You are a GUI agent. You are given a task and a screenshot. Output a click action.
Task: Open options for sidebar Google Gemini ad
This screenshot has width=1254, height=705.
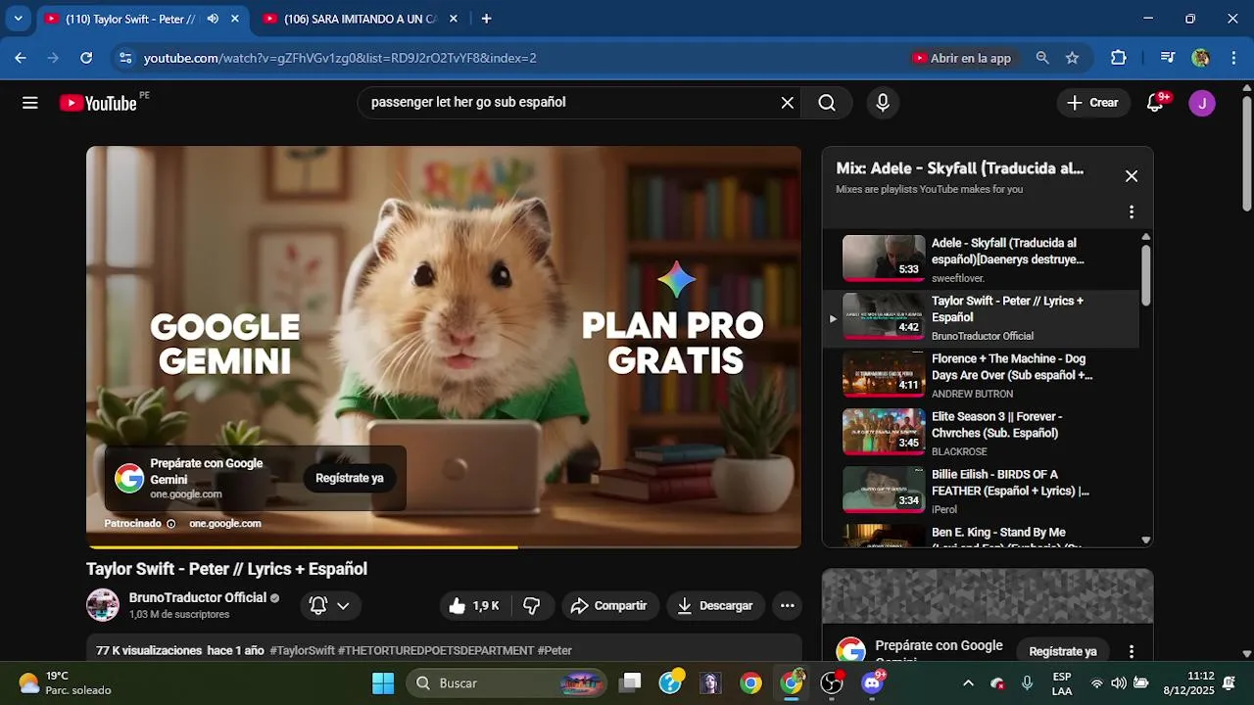(x=1132, y=651)
